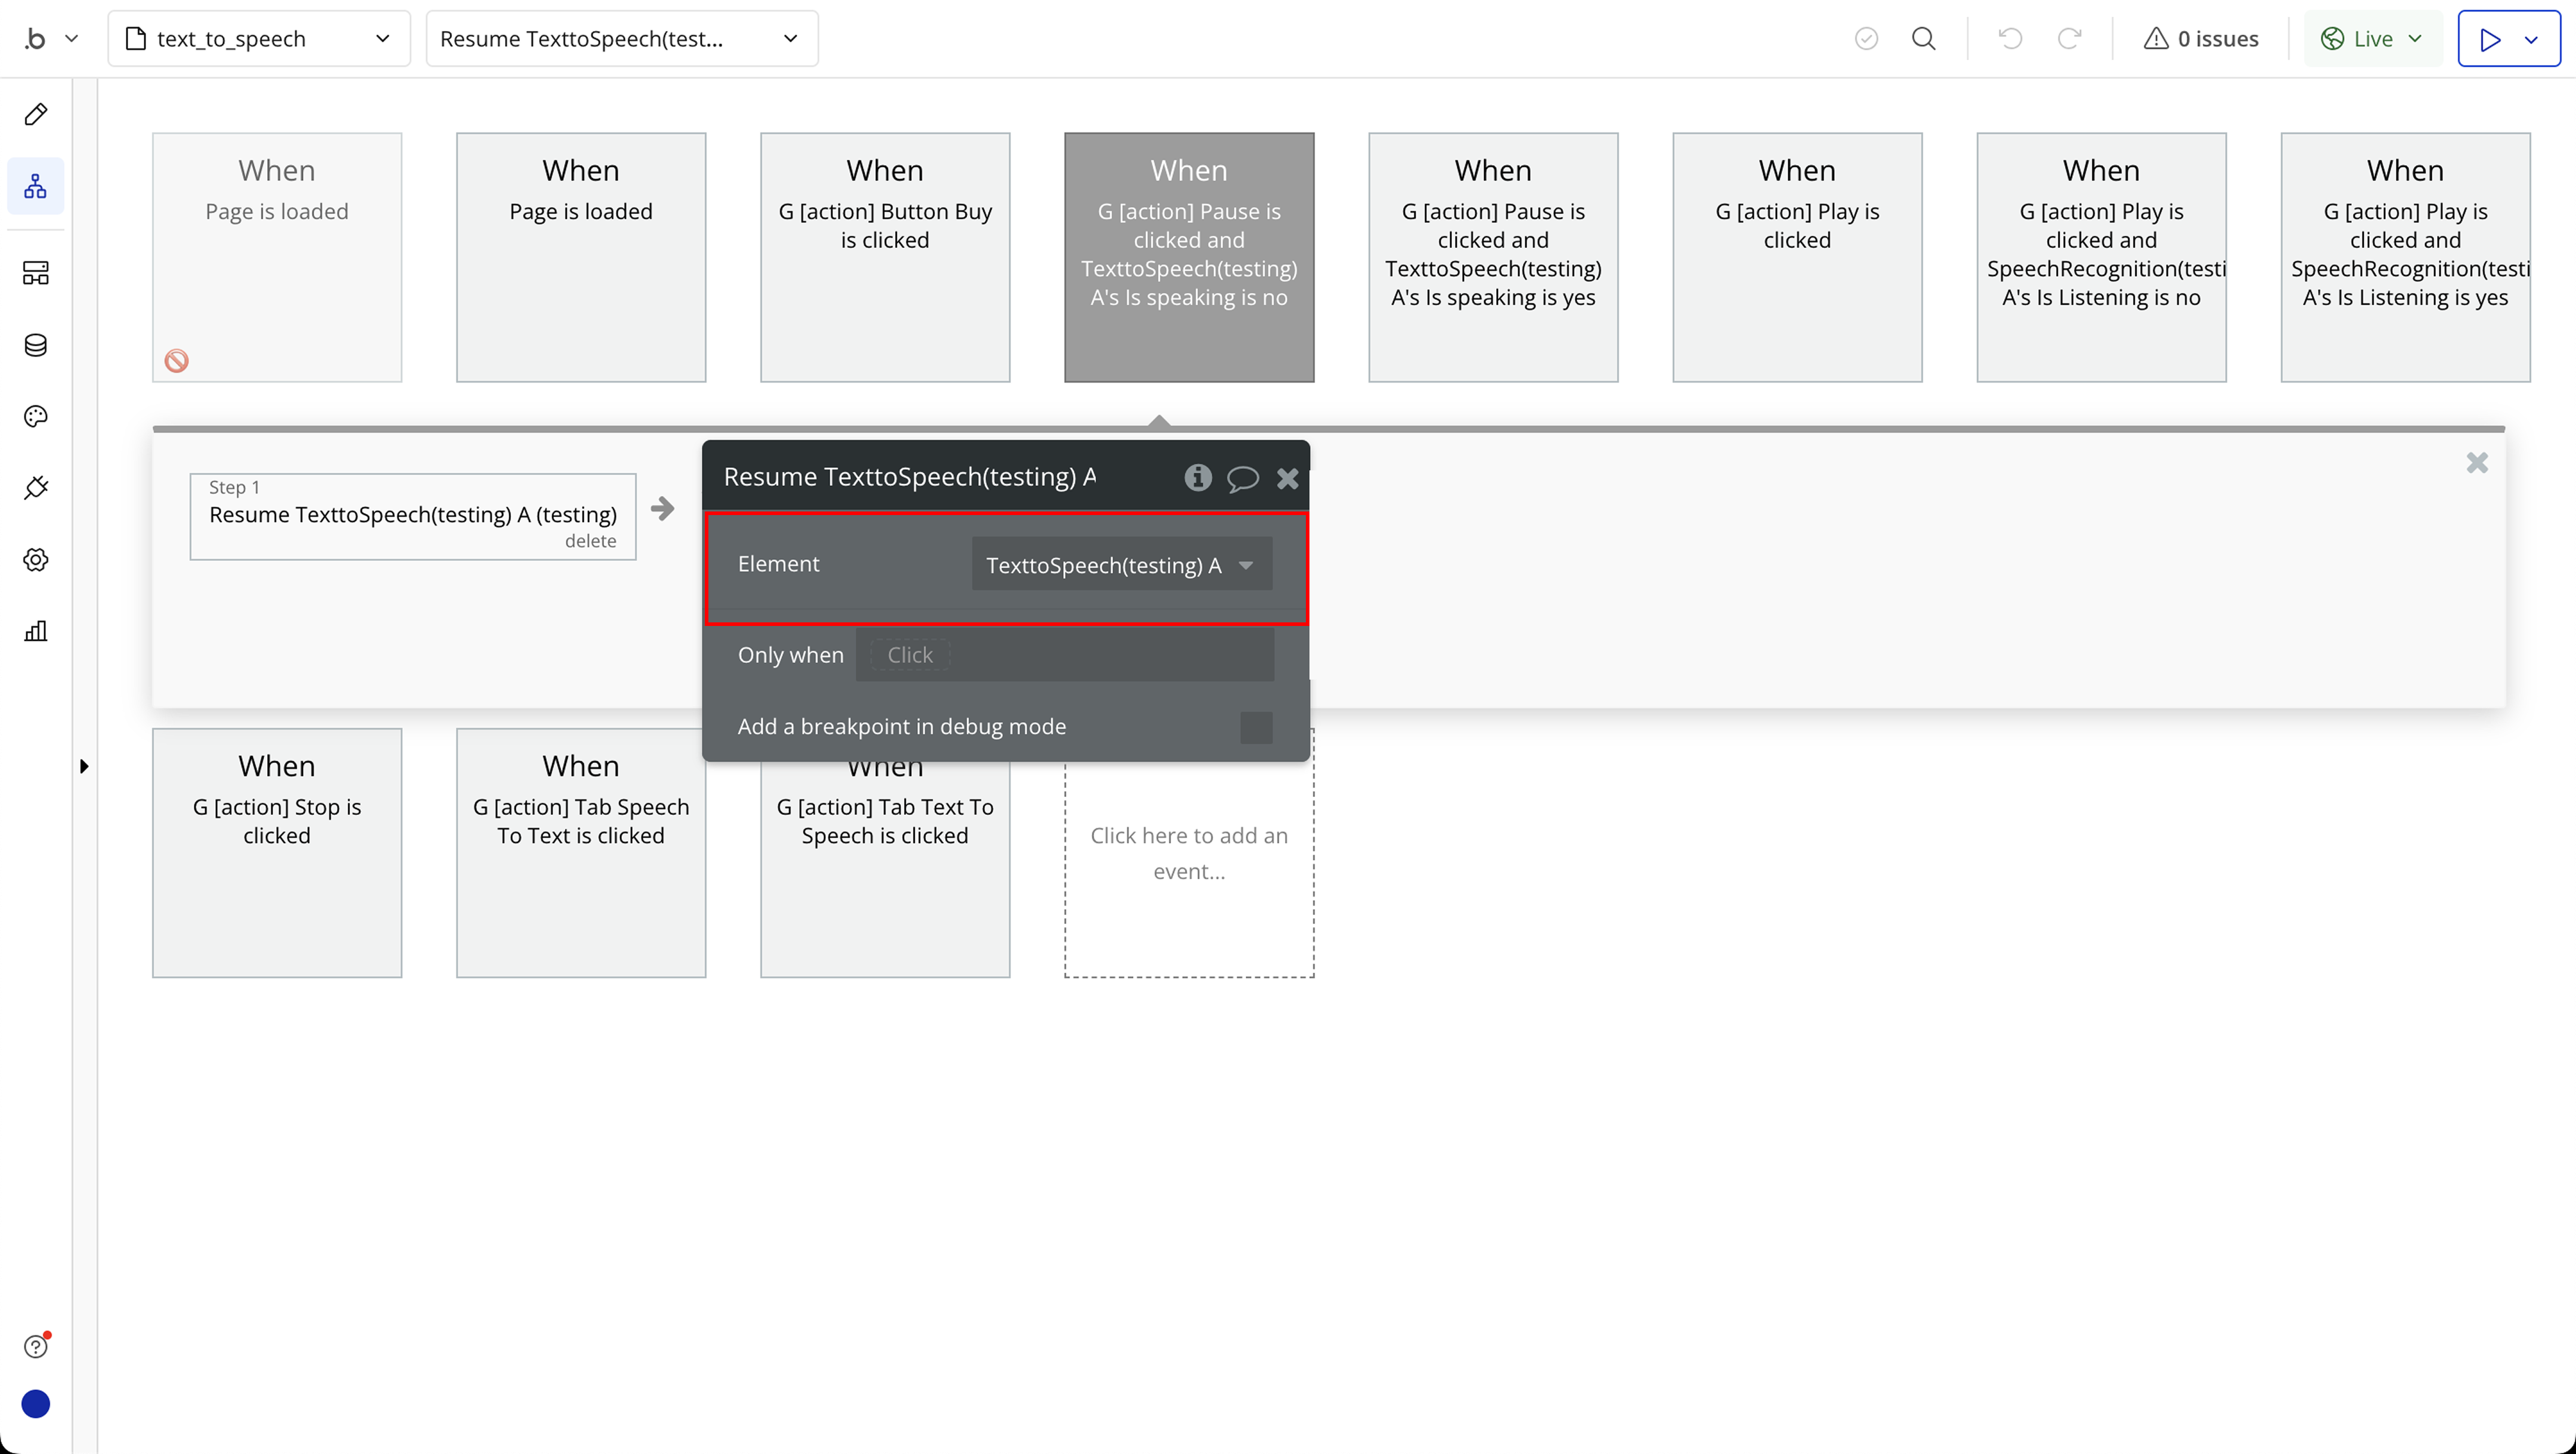Click here to add an event
This screenshot has width=2576, height=1454.
[1188, 852]
